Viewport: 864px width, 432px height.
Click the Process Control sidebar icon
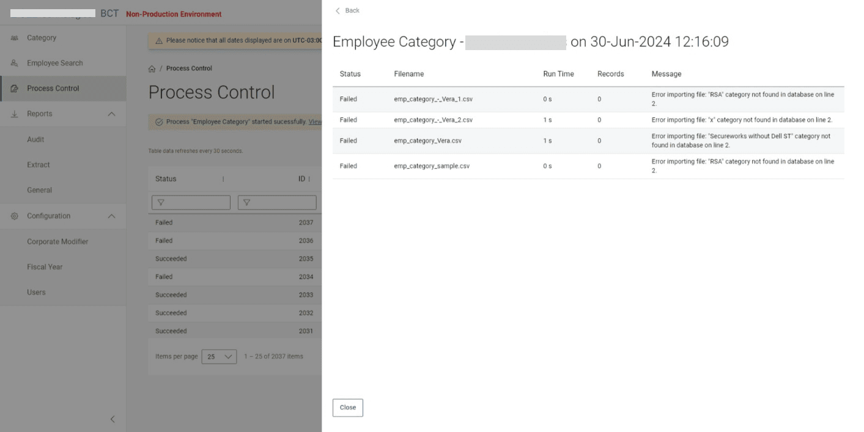point(15,89)
